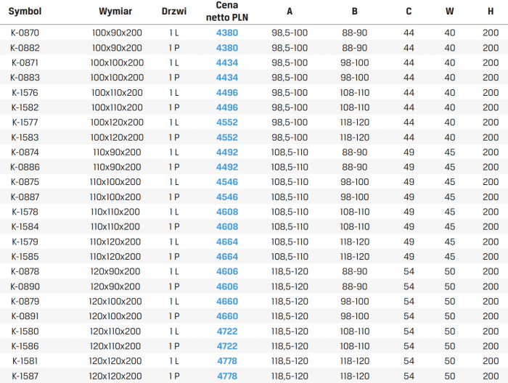Select symbol K-1582
508x383 pixels.
click(x=25, y=107)
